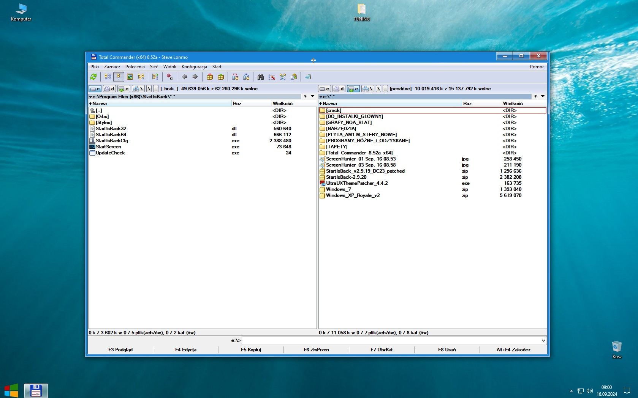Image resolution: width=638 pixels, height=398 pixels.
Task: Open the Polecenia menu
Action: coord(135,67)
